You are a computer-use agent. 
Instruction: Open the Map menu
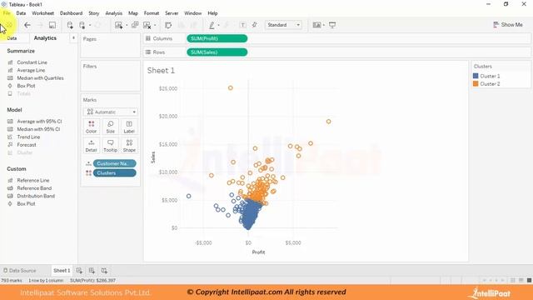click(x=133, y=13)
